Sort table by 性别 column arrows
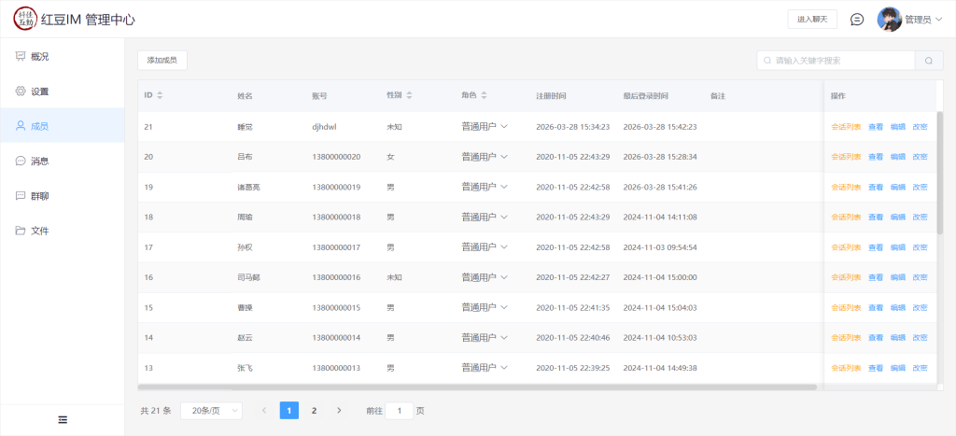The height and width of the screenshot is (436, 956). [x=410, y=96]
